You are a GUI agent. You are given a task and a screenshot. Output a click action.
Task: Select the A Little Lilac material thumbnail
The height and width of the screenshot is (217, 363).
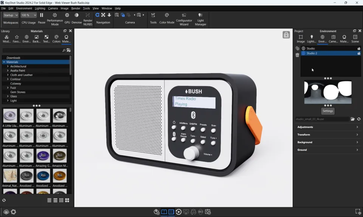tap(10, 116)
